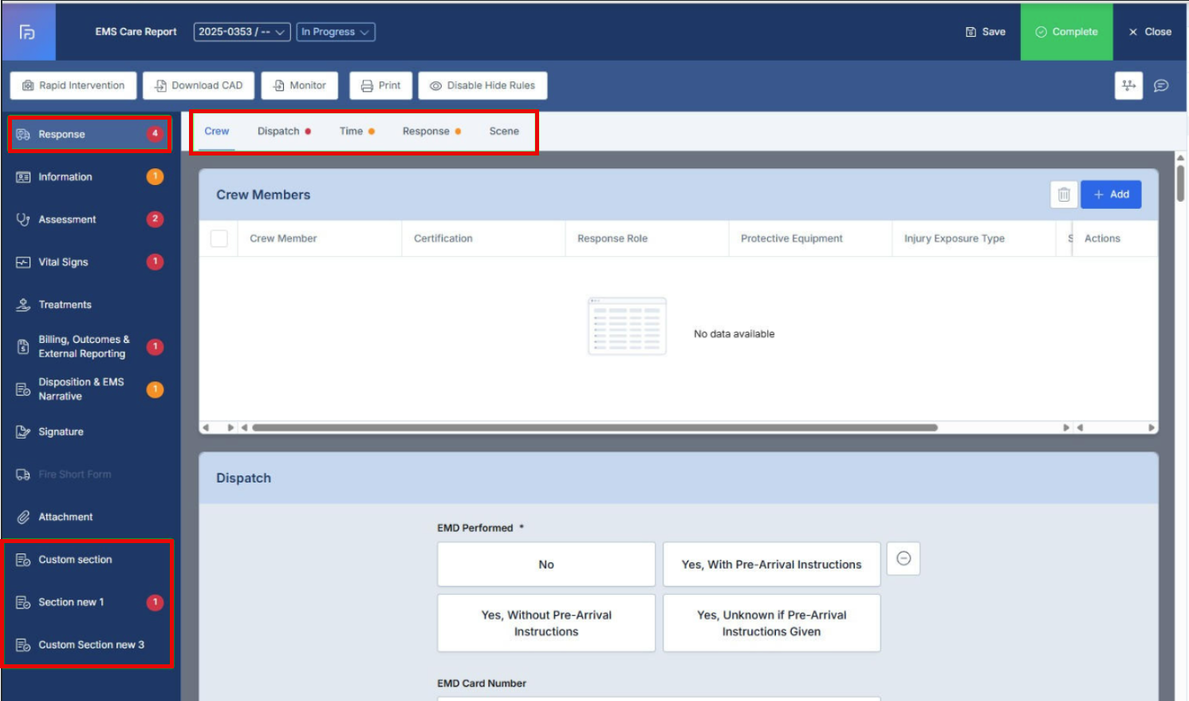
Task: Click Add to add a crew member
Action: pos(1111,195)
